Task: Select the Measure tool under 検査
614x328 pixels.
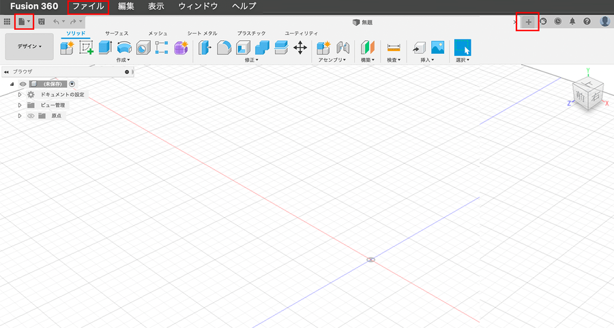Action: coord(394,48)
